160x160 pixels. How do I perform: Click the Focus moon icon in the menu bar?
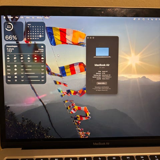pyautogui.click(x=152, y=19)
